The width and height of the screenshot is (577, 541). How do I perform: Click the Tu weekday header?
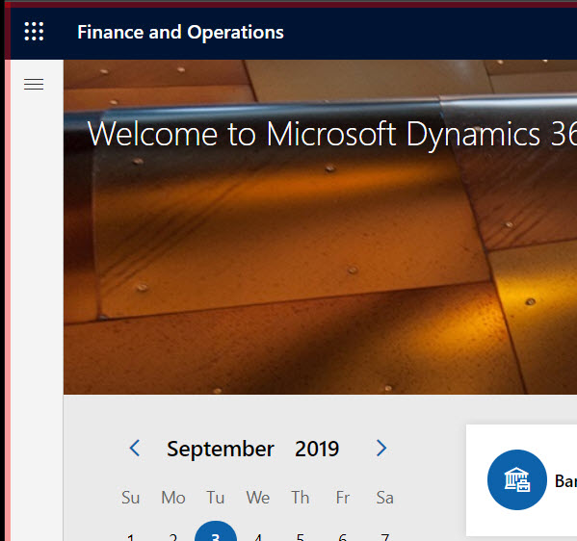(215, 498)
